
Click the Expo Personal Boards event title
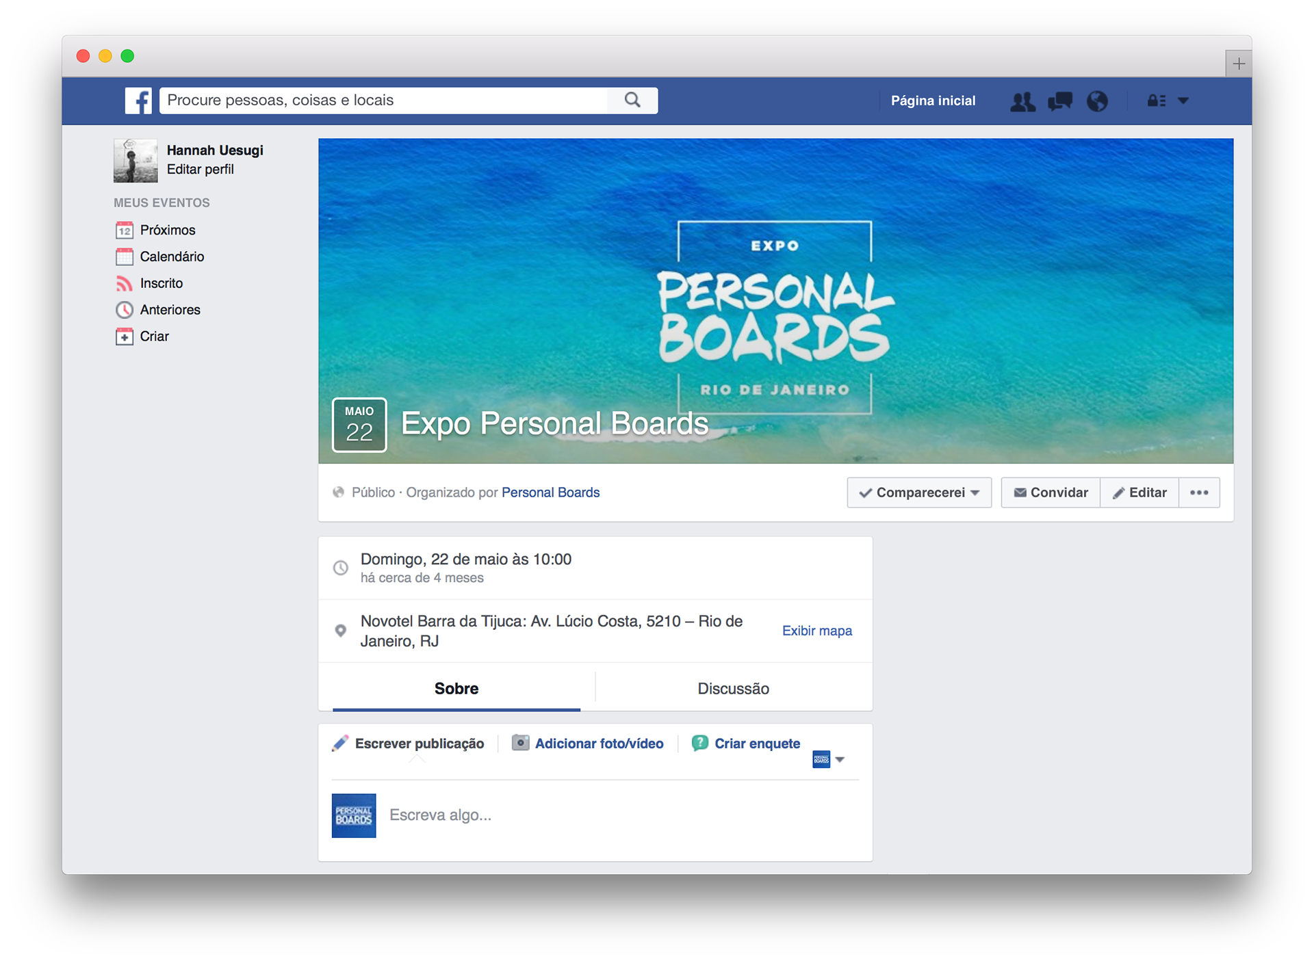pos(554,423)
